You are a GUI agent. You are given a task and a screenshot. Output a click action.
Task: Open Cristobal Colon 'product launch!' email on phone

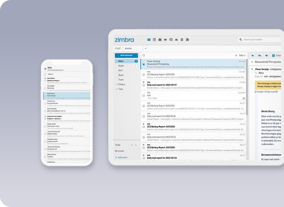(67, 142)
